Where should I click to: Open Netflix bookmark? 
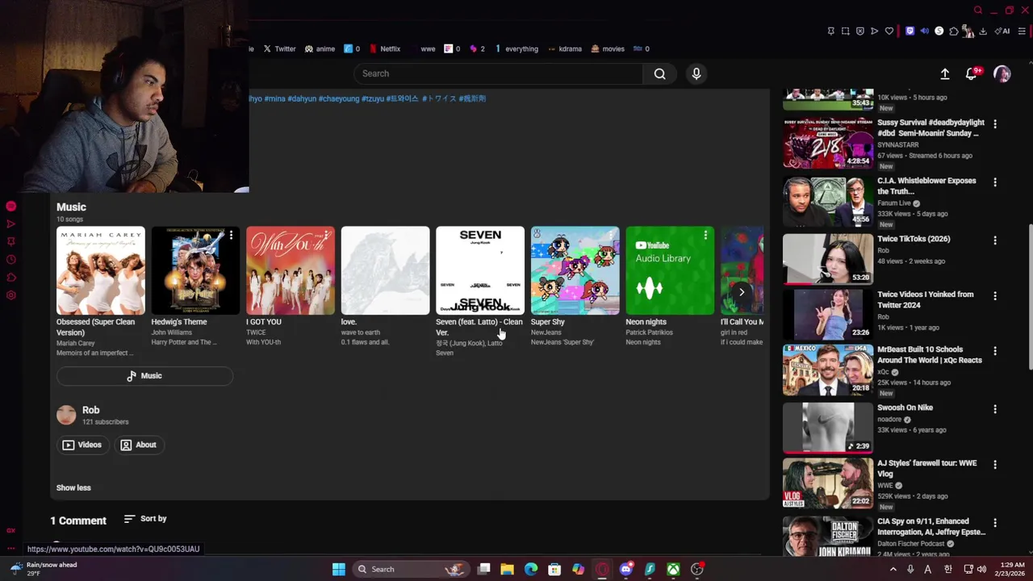tap(385, 48)
